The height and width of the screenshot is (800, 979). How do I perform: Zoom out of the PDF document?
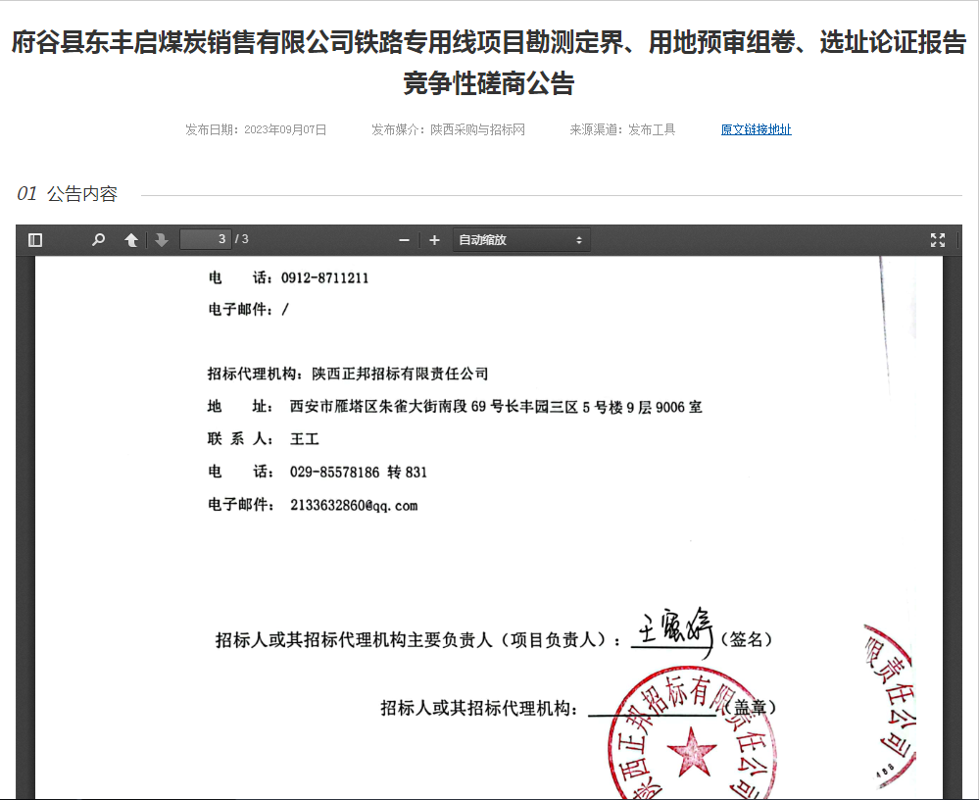click(x=404, y=240)
